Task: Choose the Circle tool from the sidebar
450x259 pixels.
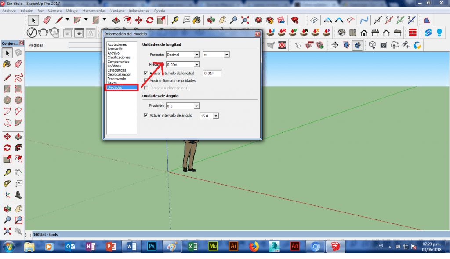Action: [x=7, y=100]
